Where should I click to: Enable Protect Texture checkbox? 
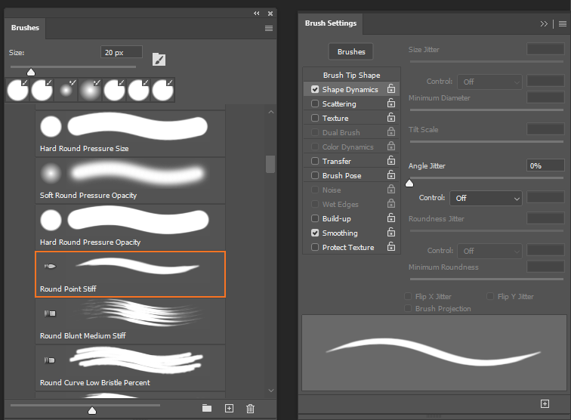[x=315, y=247]
